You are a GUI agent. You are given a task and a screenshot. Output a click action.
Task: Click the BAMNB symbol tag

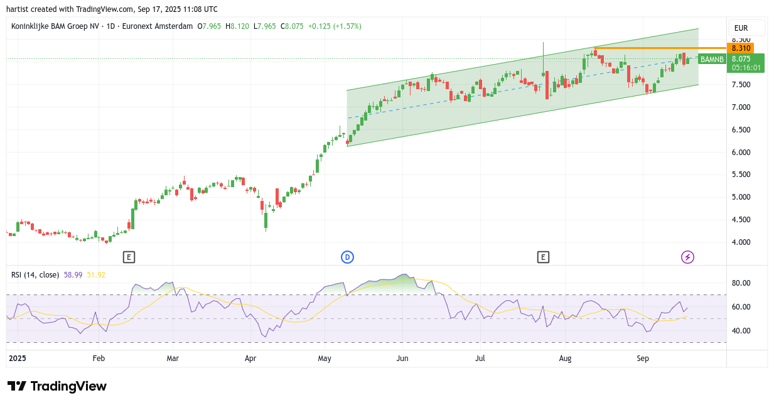point(712,60)
